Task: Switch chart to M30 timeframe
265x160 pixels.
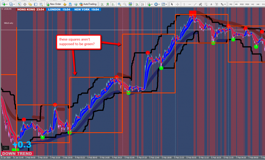Action: [247, 4]
